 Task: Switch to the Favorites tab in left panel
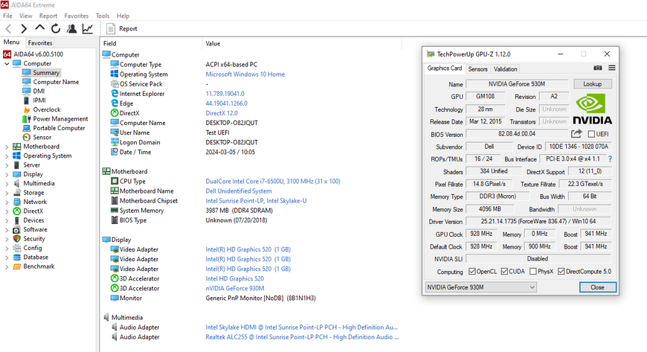point(40,42)
